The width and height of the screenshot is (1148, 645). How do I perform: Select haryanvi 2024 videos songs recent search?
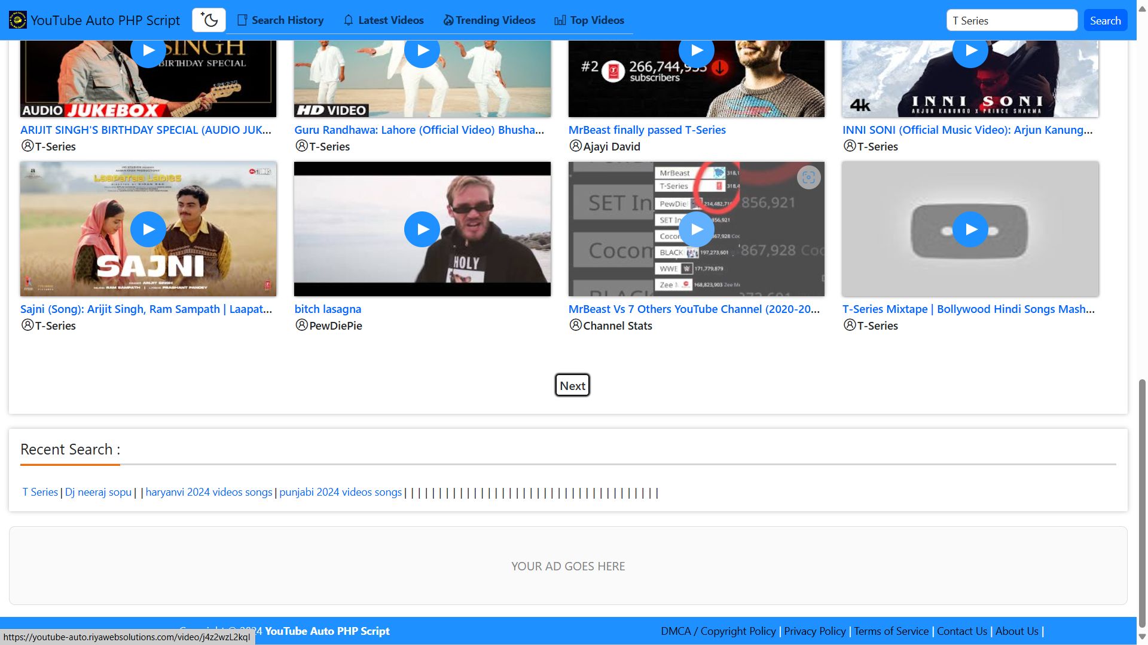click(209, 492)
